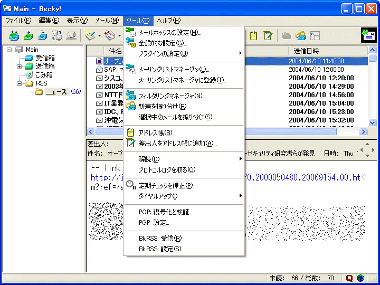The image size is (380, 285).
Task: Select the ニュース folder with 66 unread
Action: click(57, 92)
